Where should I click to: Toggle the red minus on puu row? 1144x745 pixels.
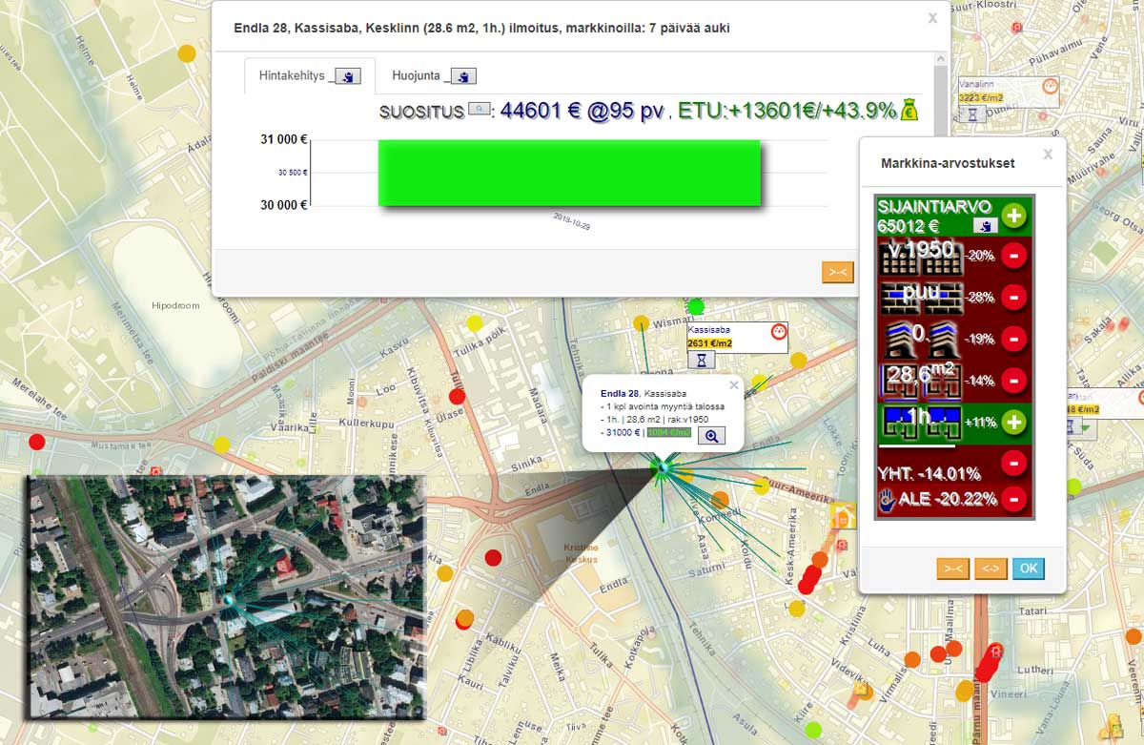[1012, 297]
